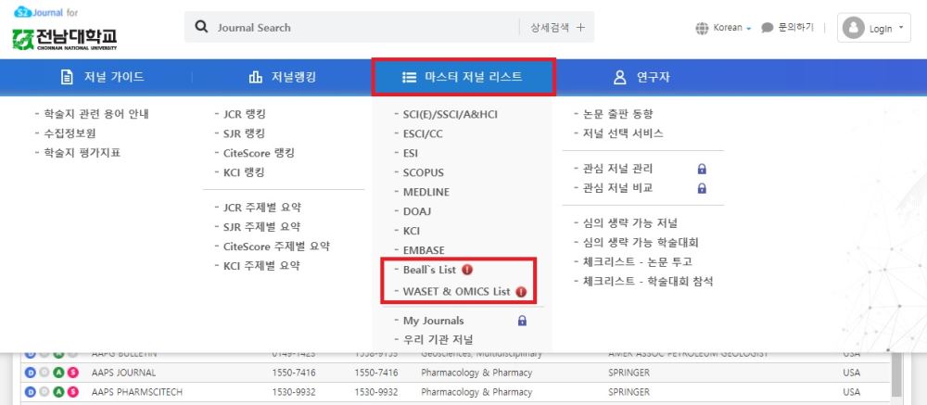
Task: Select the AAPS JOURNAL title cell
Action: pyautogui.click(x=123, y=373)
